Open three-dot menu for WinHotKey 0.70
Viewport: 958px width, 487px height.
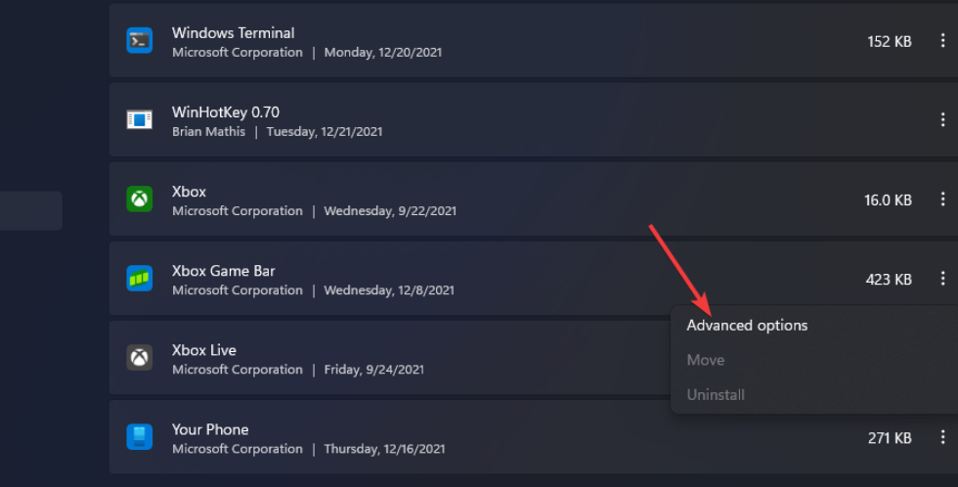point(942,120)
